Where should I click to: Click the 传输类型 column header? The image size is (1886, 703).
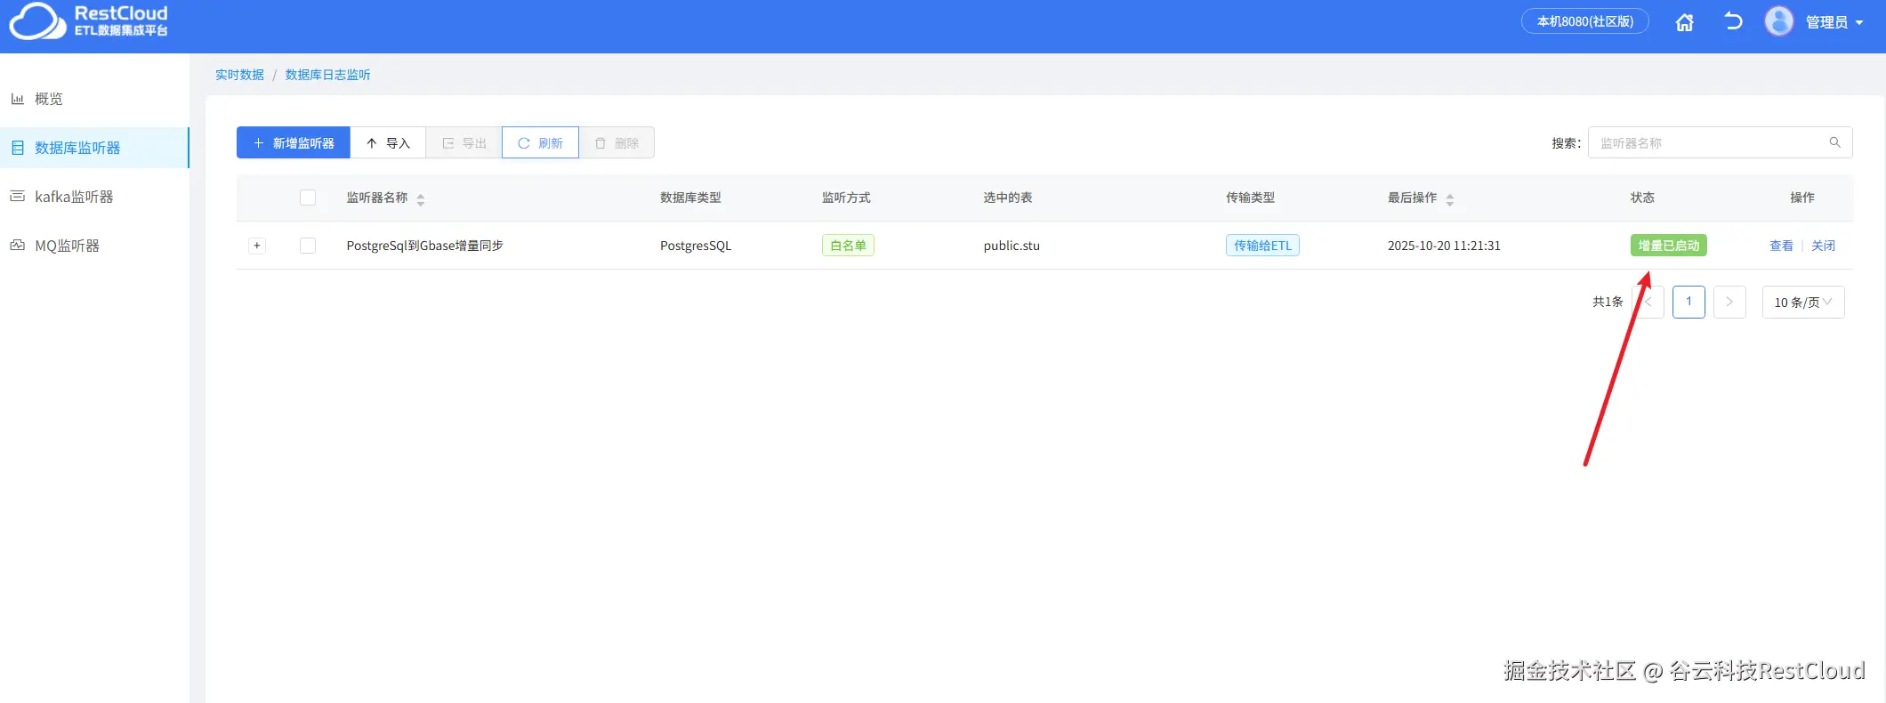1250,198
